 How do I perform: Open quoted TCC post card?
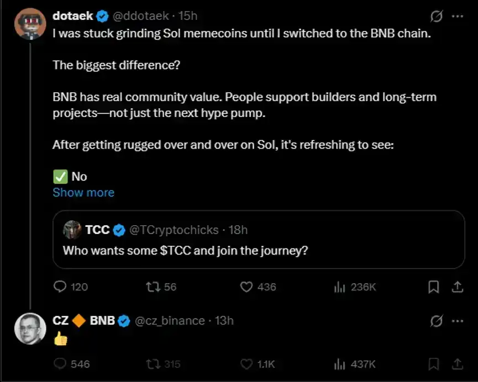pos(259,239)
